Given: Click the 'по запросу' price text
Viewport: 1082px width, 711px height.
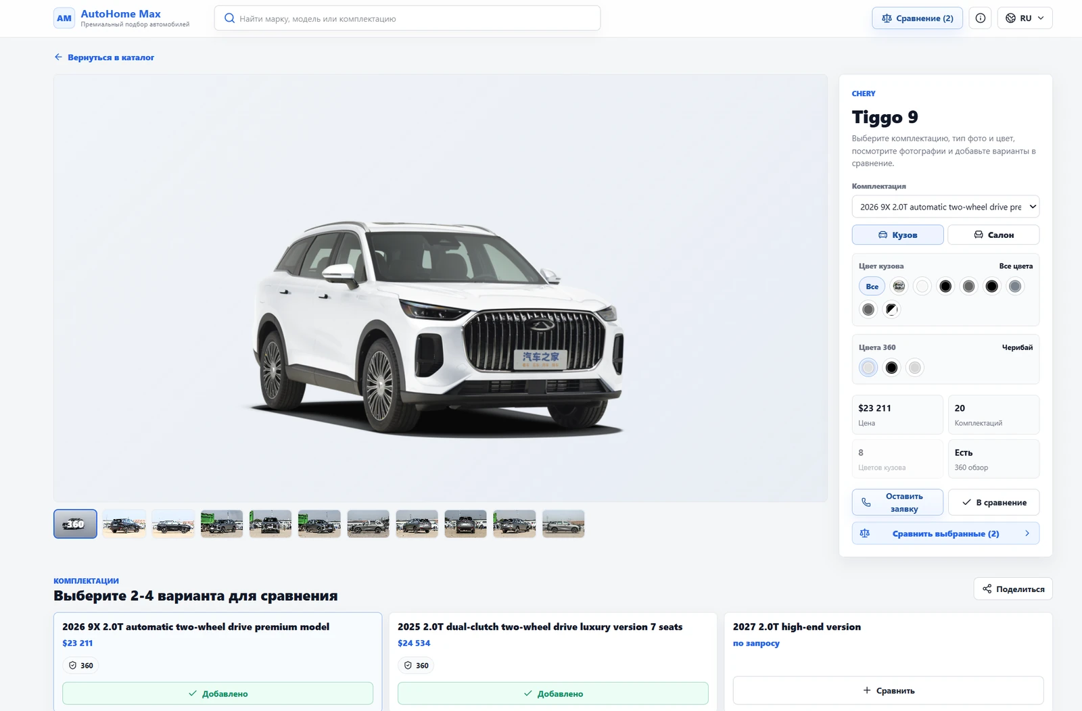Looking at the screenshot, I should [756, 643].
